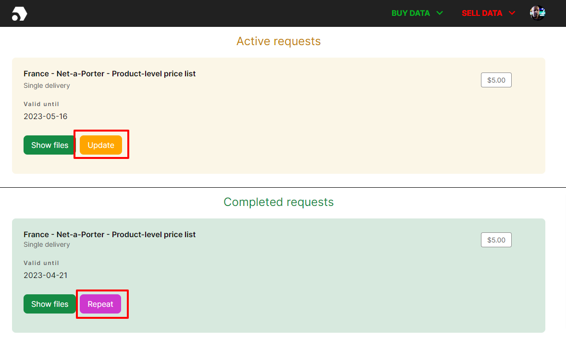The width and height of the screenshot is (566, 338).
Task: Click Valid until label in completed request
Action: click(x=41, y=263)
